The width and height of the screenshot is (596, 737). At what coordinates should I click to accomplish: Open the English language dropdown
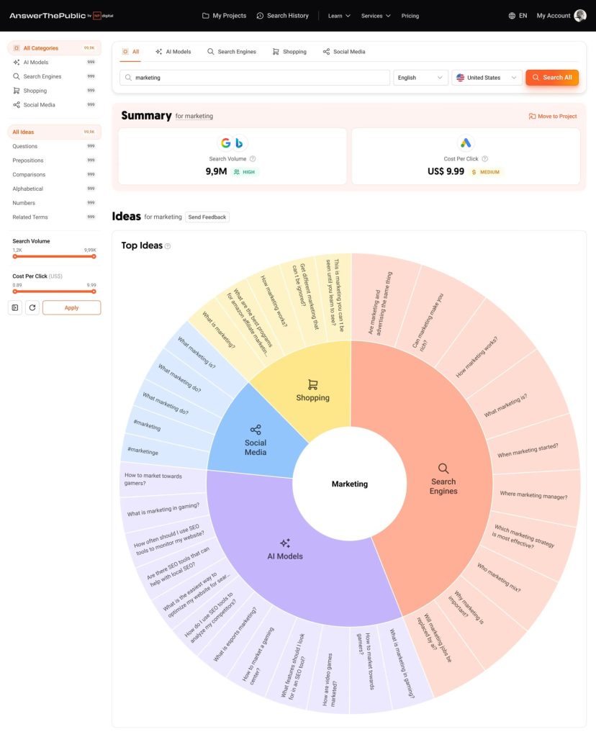[420, 78]
